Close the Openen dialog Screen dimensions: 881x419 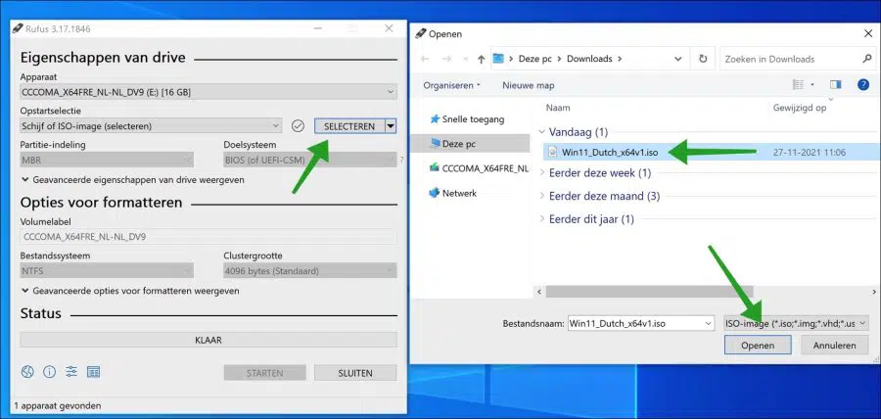(867, 33)
